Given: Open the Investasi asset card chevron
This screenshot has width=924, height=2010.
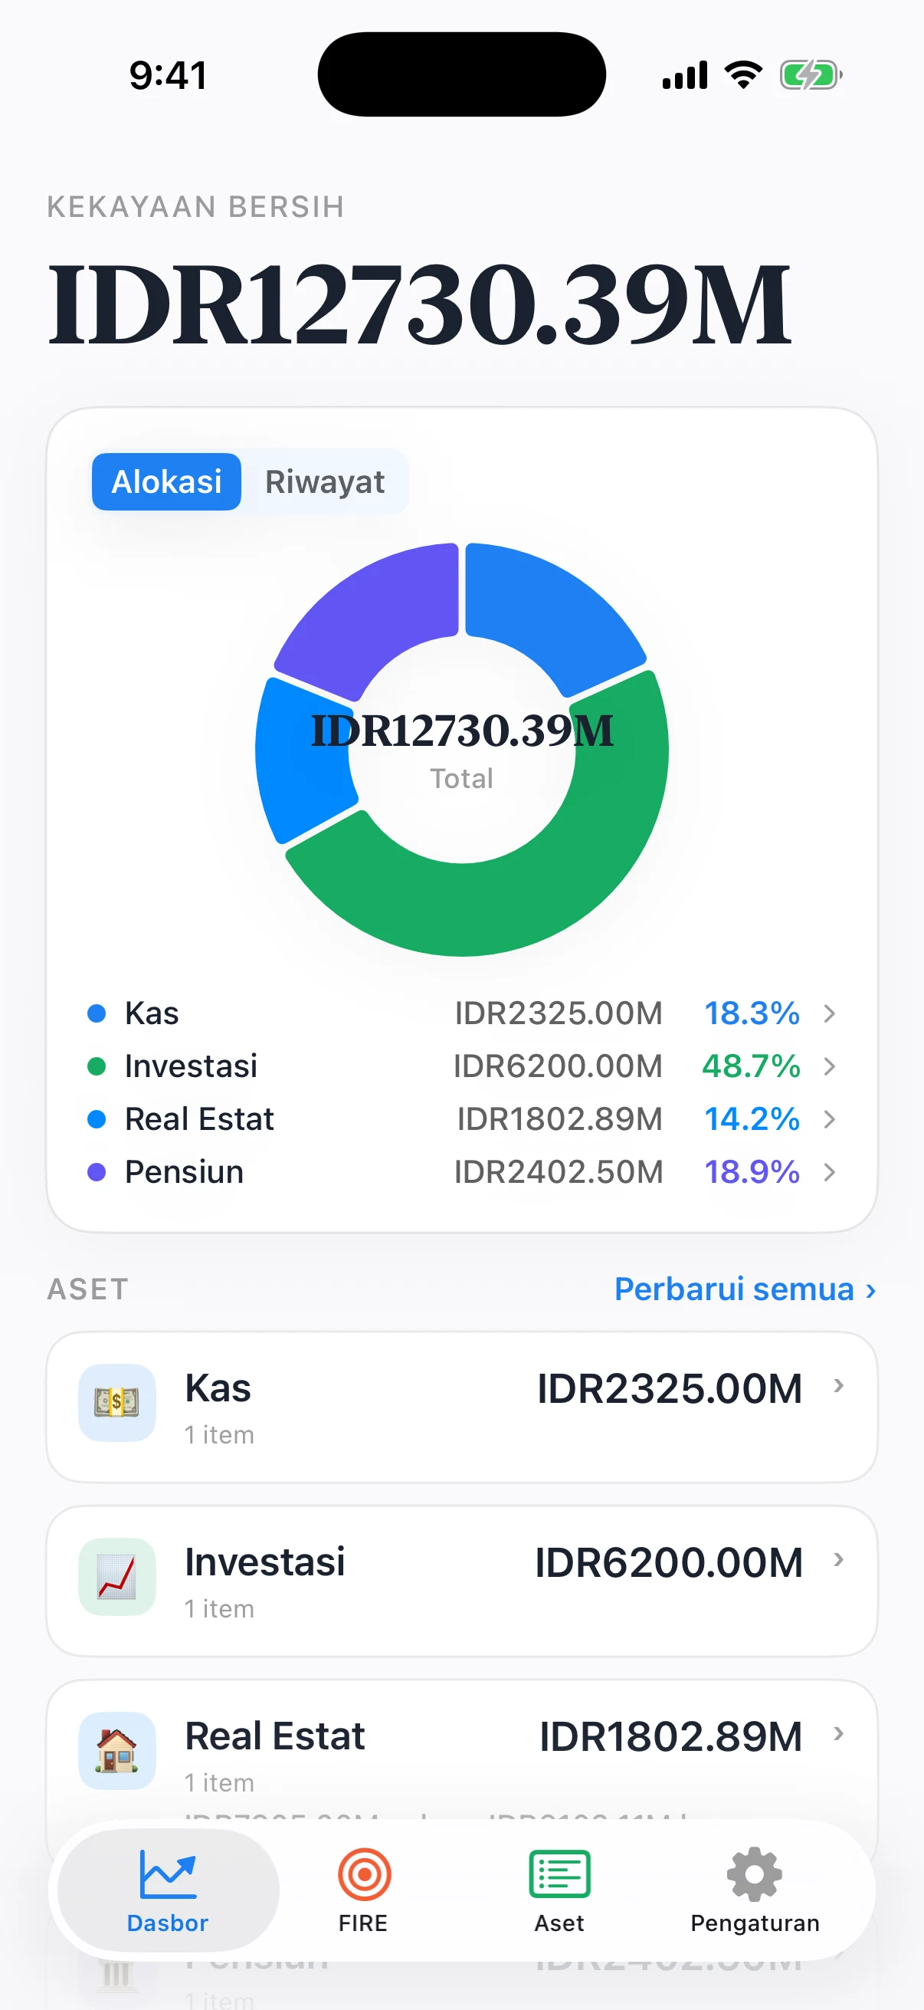Looking at the screenshot, I should (x=839, y=1559).
